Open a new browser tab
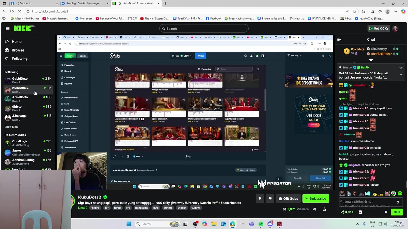Viewport: 408px width, 229px height. [x=165, y=3]
